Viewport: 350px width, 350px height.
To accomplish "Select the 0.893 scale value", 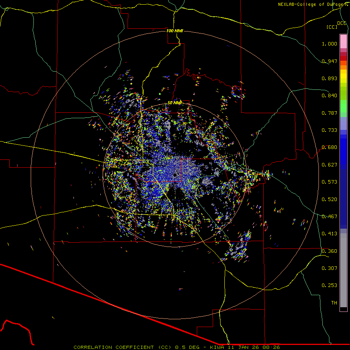I will tap(329, 78).
